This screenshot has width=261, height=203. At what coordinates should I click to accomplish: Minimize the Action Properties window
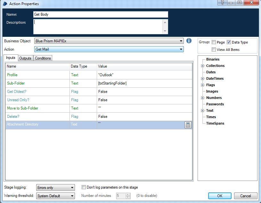pos(231,3)
